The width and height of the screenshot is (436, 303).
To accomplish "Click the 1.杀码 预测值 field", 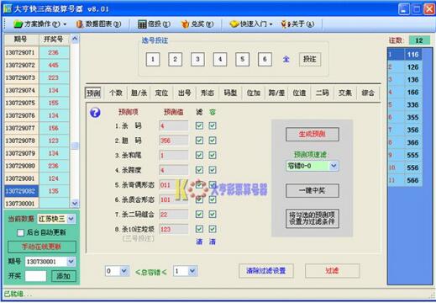I will 174,125.
